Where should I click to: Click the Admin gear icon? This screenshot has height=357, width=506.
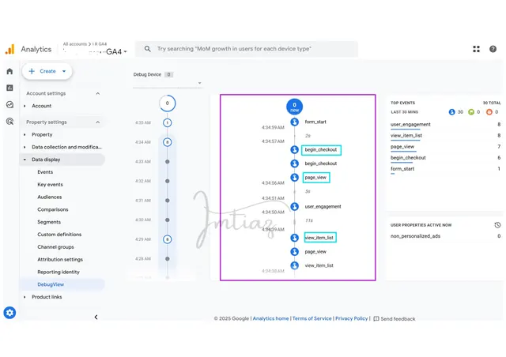pyautogui.click(x=9, y=313)
